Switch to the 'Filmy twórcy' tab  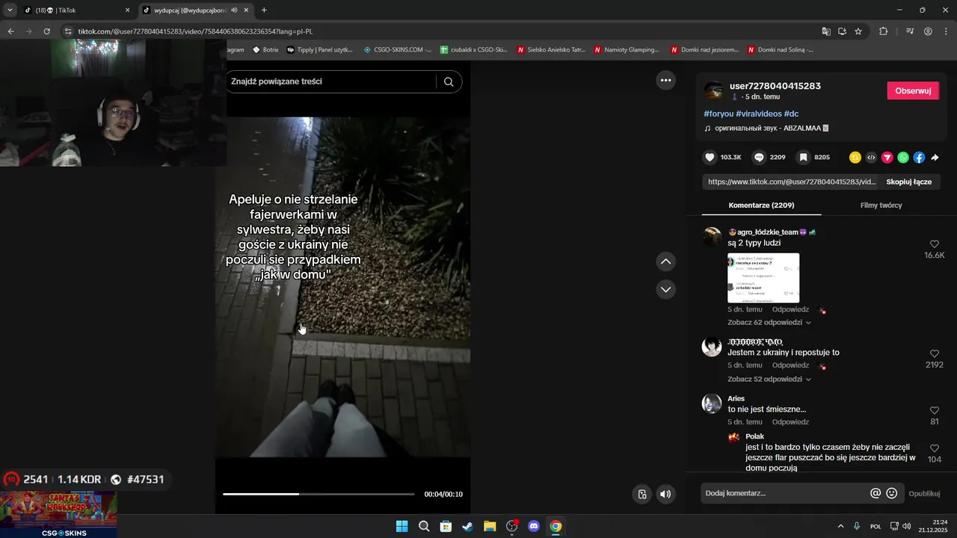881,205
